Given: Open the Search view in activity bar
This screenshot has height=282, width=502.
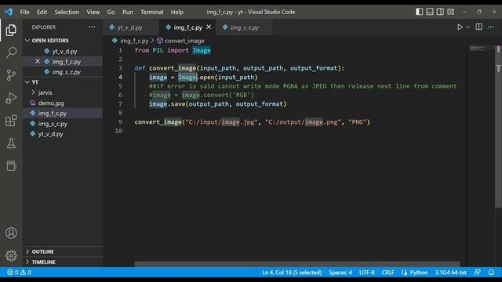Looking at the screenshot, I should [11, 52].
